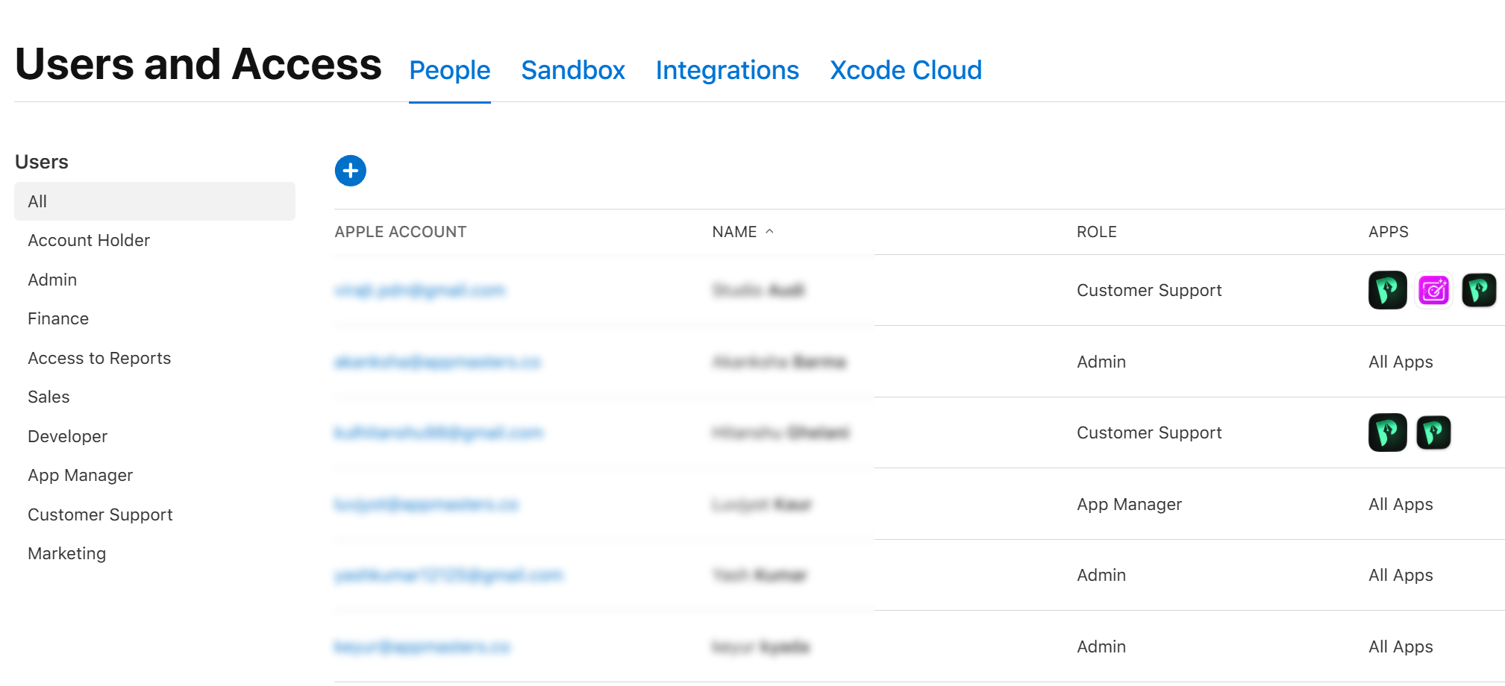Click the pink app icon in first row
Image resolution: width=1505 pixels, height=686 pixels.
click(x=1433, y=290)
